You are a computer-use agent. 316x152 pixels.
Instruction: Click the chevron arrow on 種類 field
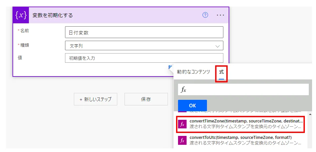click(x=217, y=46)
